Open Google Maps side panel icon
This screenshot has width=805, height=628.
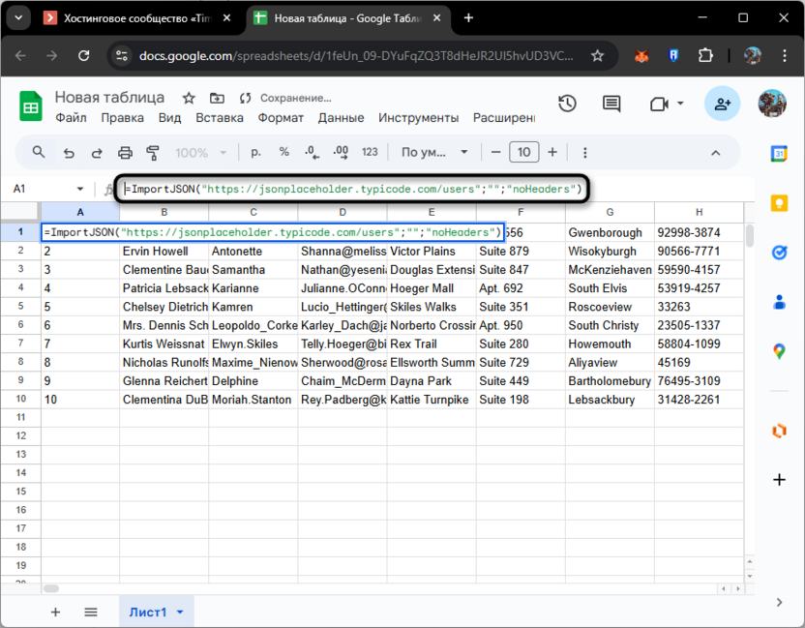pos(779,351)
